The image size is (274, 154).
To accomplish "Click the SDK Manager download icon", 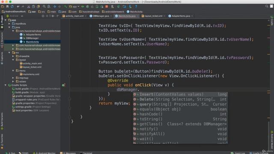I will coord(130,6).
